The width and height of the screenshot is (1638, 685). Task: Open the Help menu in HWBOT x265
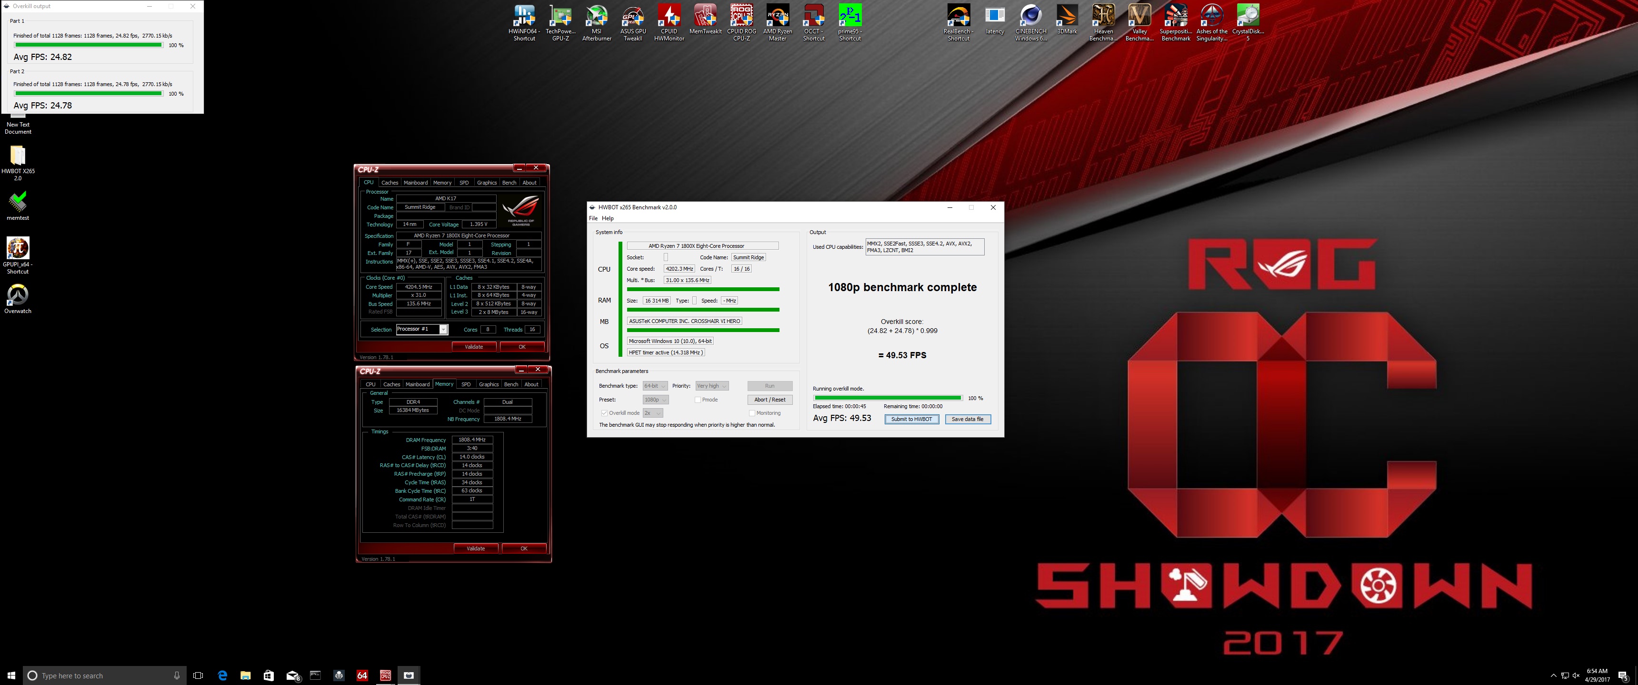(x=608, y=218)
